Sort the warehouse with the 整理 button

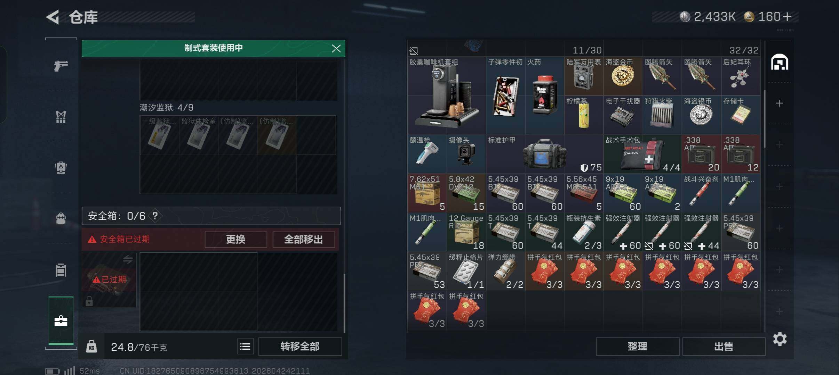638,346
